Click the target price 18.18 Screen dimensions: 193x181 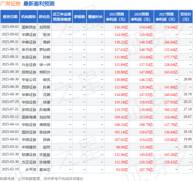(x=188, y=132)
